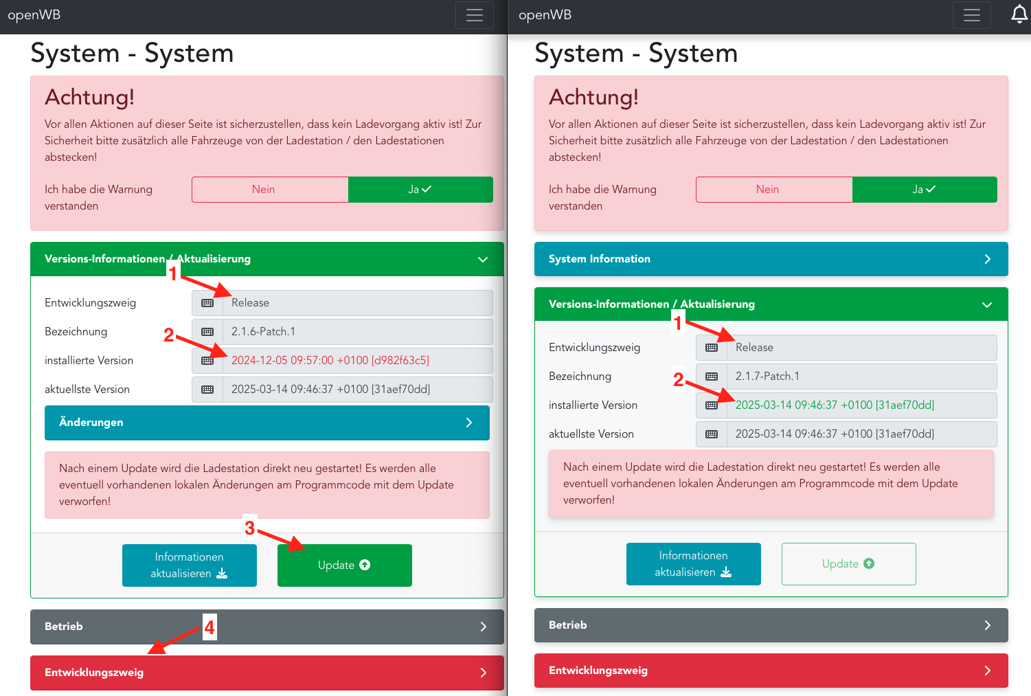Click keyboard icon beside left aktuellste Version
The height and width of the screenshot is (696, 1031).
click(x=207, y=390)
